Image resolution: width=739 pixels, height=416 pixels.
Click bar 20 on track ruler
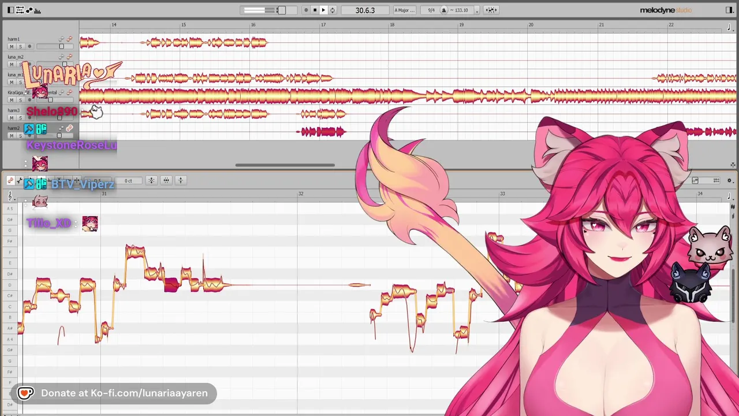pyautogui.click(x=531, y=25)
